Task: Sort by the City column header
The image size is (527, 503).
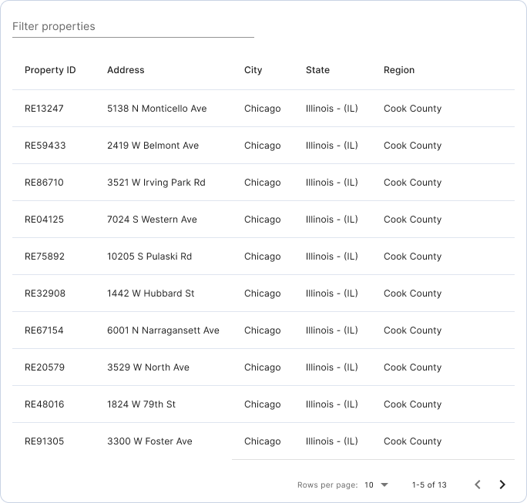Action: click(253, 70)
